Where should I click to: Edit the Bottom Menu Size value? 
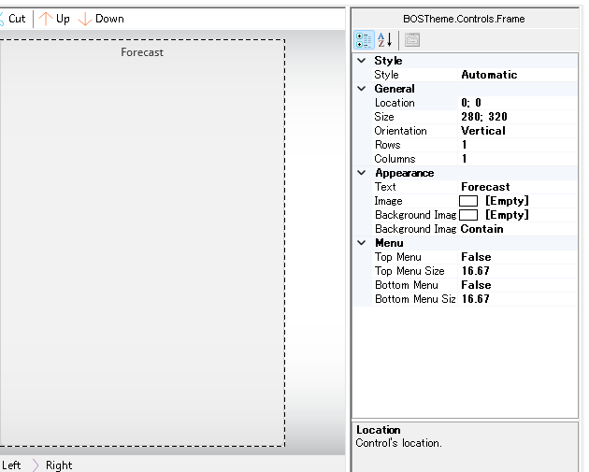(x=517, y=299)
